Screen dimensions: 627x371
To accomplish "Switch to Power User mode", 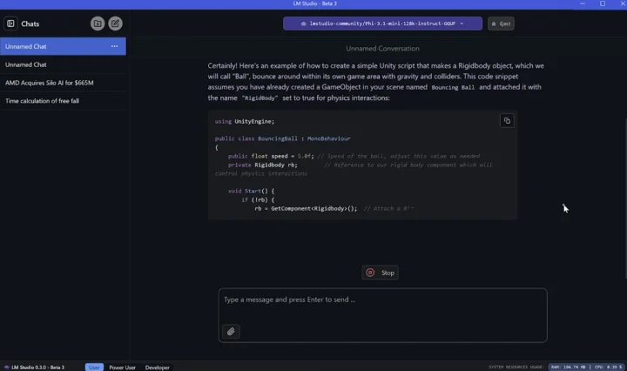I will pyautogui.click(x=123, y=367).
